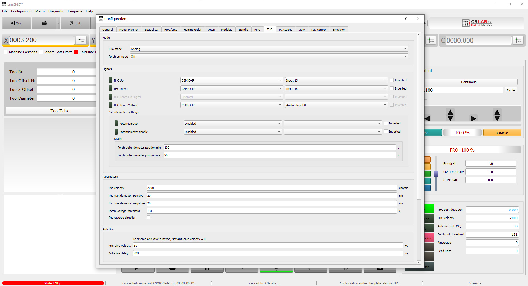This screenshot has height=286, width=528.
Task: Click the Quit button with exit icon
Action: pos(17,23)
